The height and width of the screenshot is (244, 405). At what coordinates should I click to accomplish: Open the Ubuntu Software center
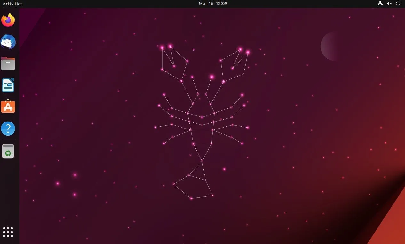click(x=8, y=107)
